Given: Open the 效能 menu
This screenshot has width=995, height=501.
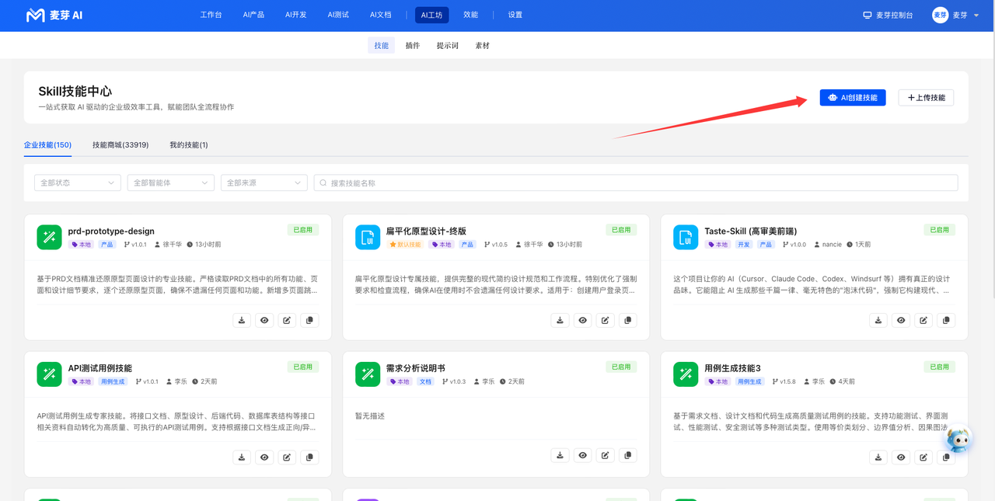Looking at the screenshot, I should point(470,15).
